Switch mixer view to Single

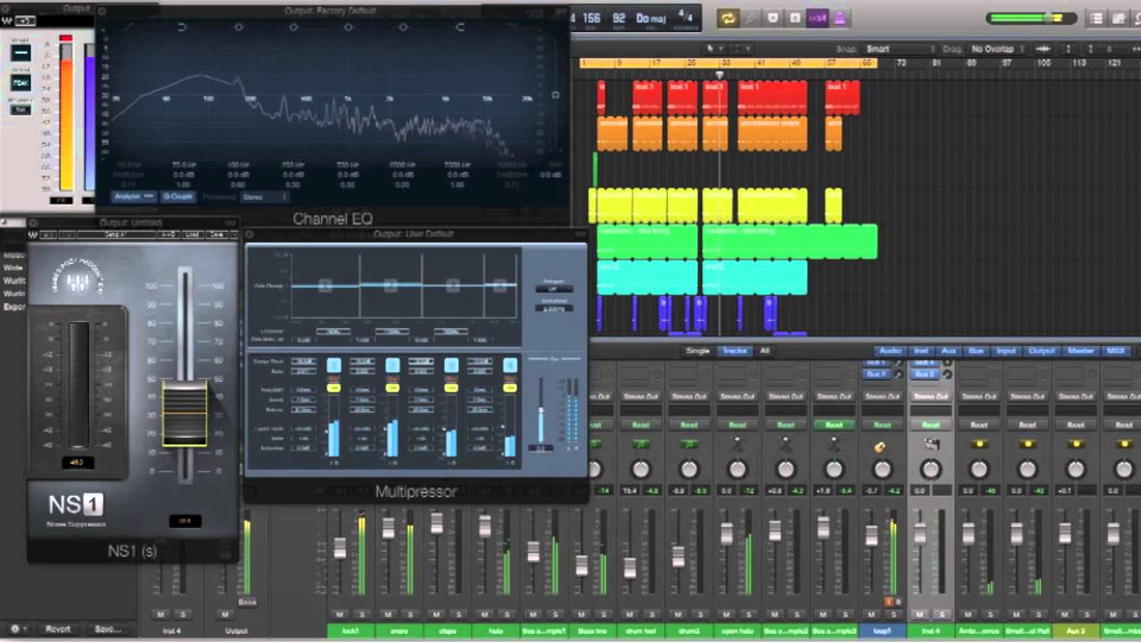pos(698,351)
